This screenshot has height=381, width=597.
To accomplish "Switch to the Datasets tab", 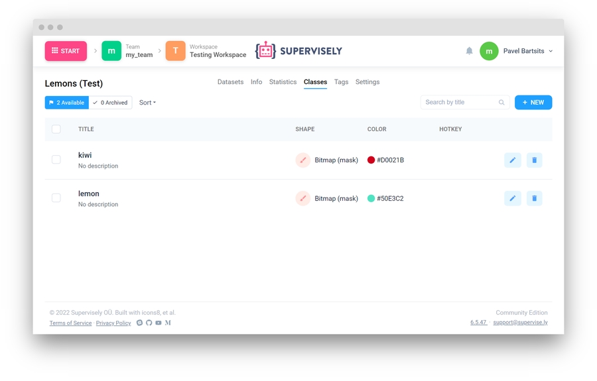I will point(230,82).
